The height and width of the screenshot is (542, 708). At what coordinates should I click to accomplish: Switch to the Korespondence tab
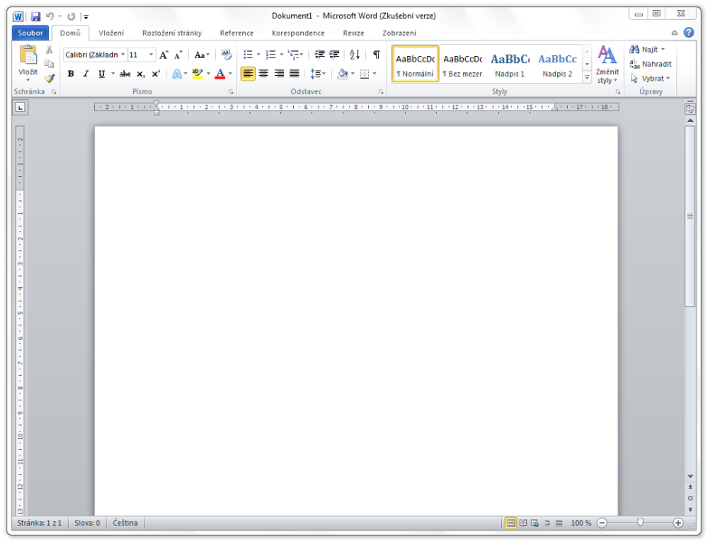pos(298,33)
